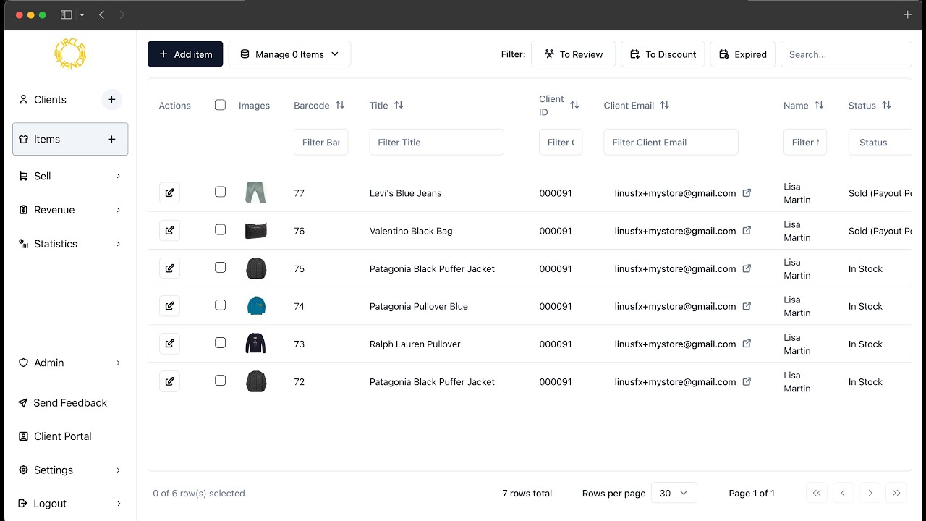This screenshot has height=521, width=926.
Task: Click the Add item button
Action: (x=185, y=54)
